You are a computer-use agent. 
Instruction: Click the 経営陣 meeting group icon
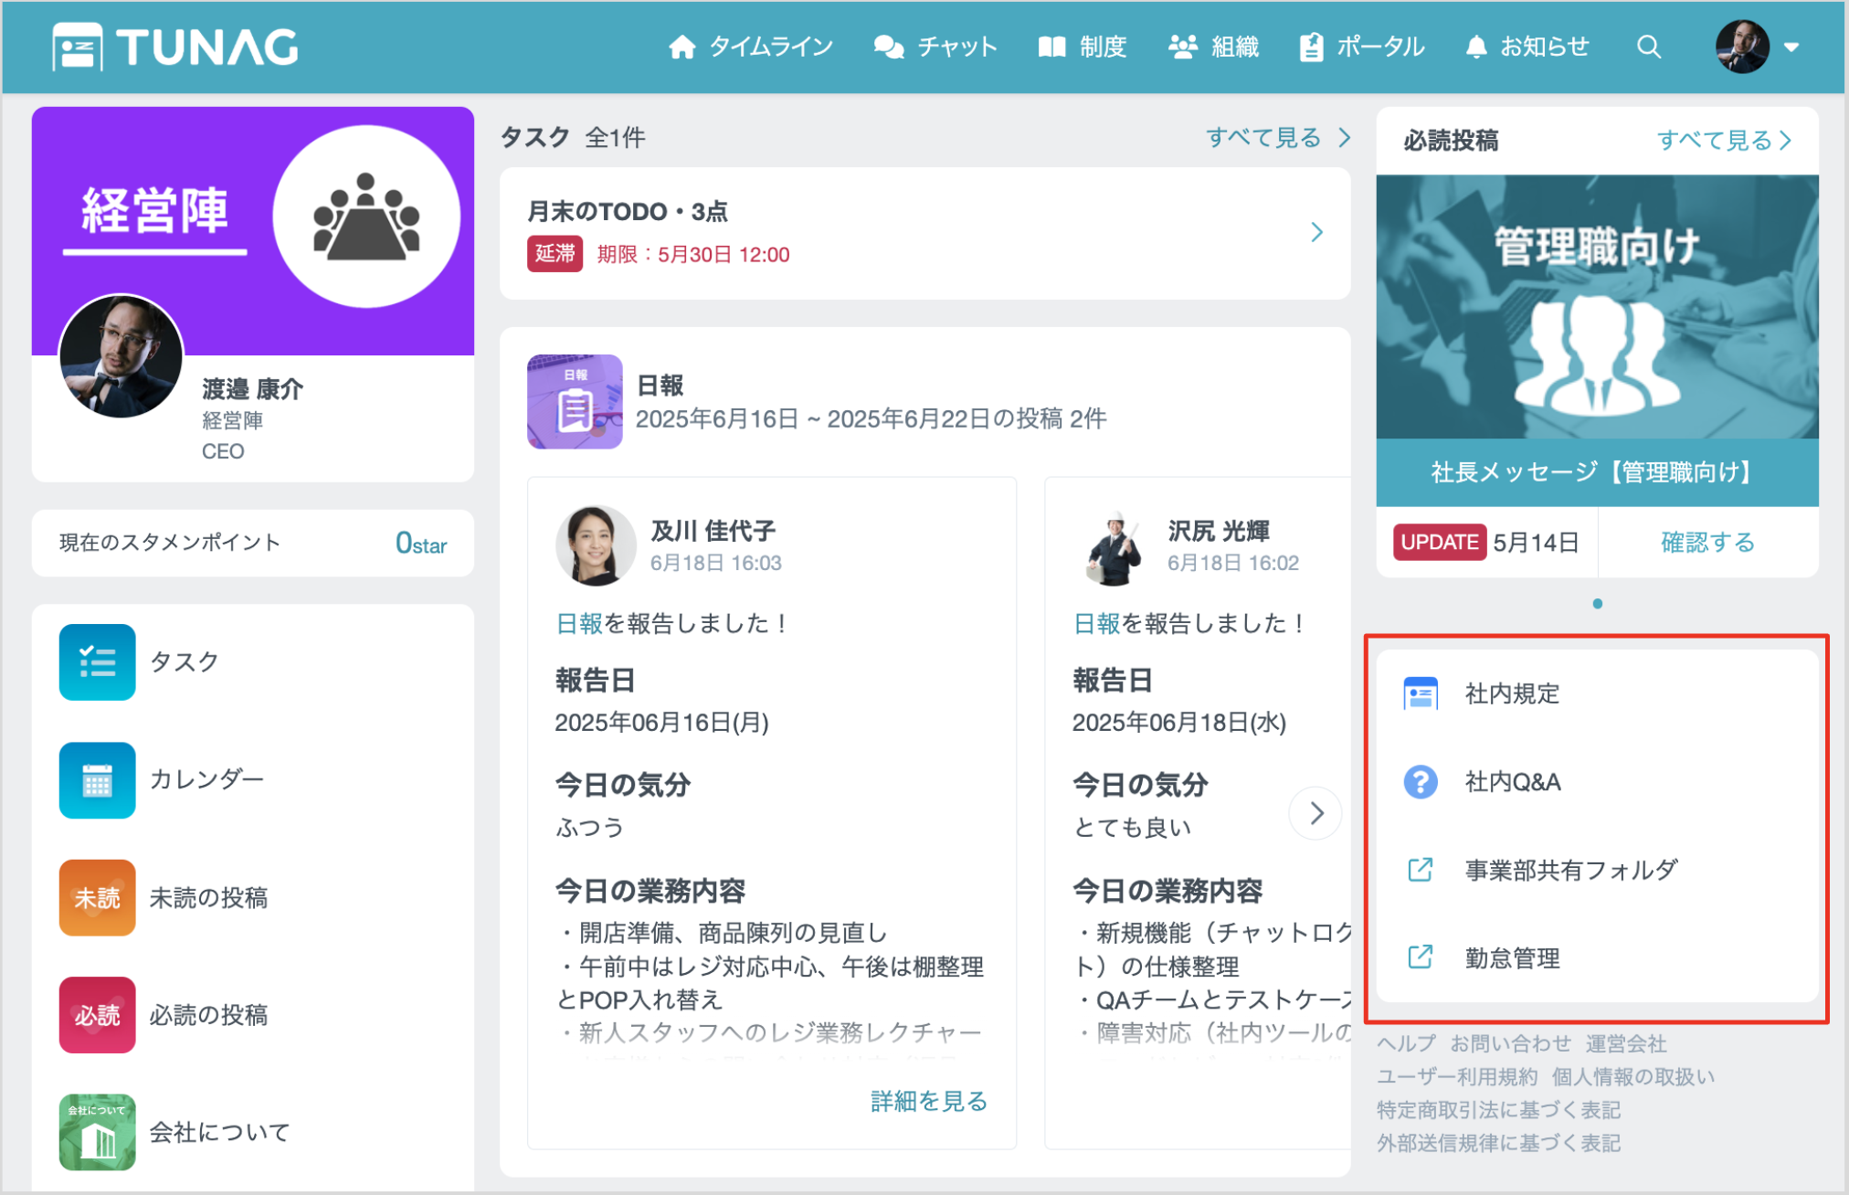366,217
